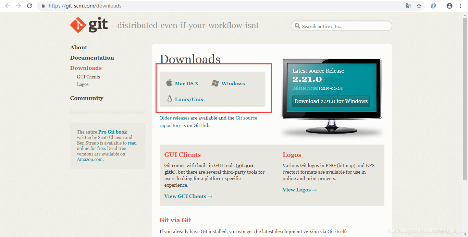
Task: Click the Linux penguin icon
Action: coord(169,99)
